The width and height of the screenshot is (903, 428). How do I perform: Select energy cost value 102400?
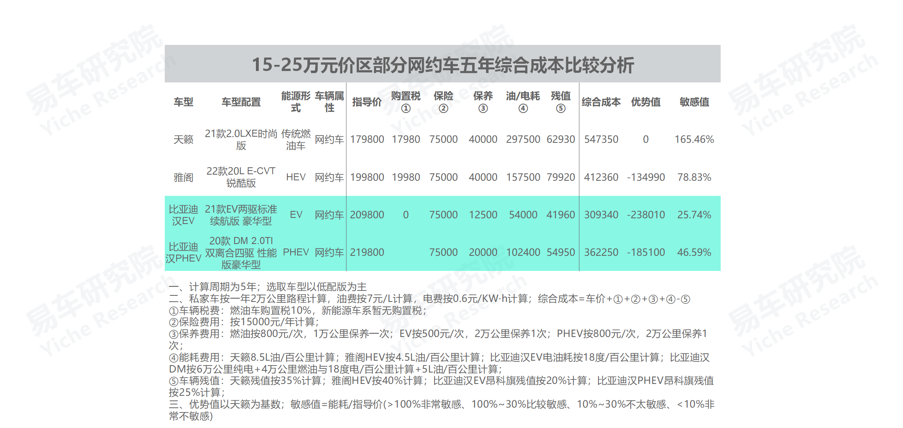(523, 253)
